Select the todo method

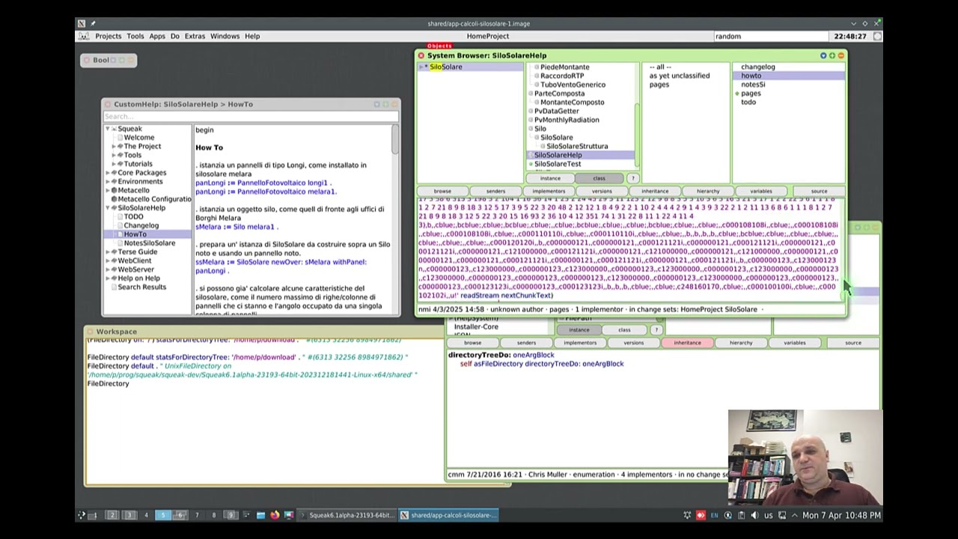[748, 102]
